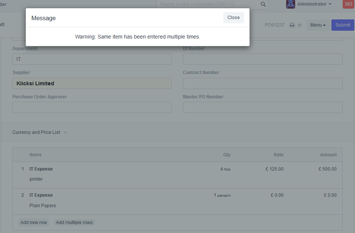355x233 pixels.
Task: Click the £ 500.00 amount cell
Action: point(327,169)
